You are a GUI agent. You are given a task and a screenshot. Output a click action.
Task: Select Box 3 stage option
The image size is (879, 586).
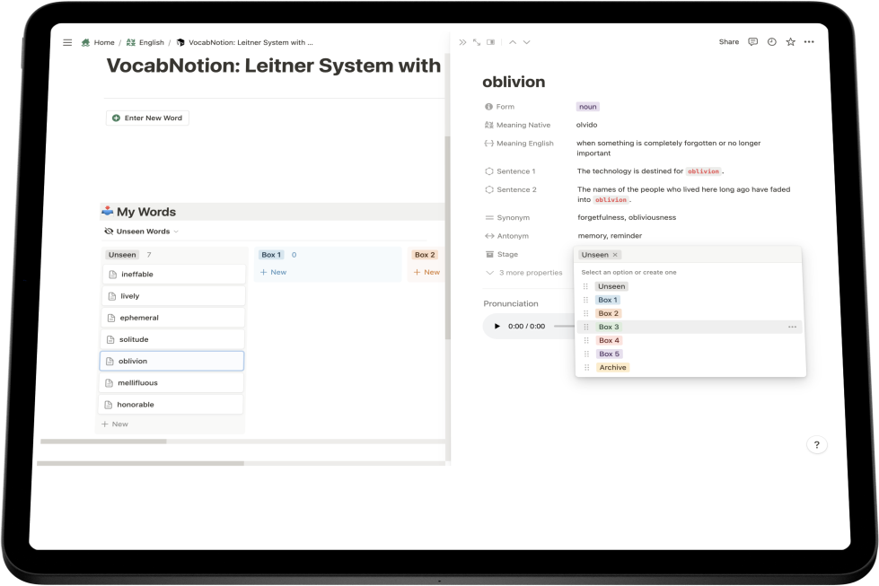[x=609, y=328]
